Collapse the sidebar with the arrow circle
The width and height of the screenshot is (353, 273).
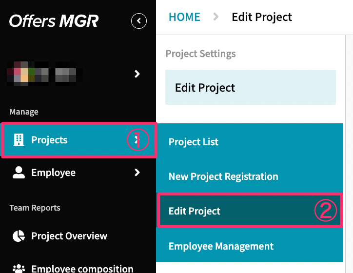coord(139,21)
